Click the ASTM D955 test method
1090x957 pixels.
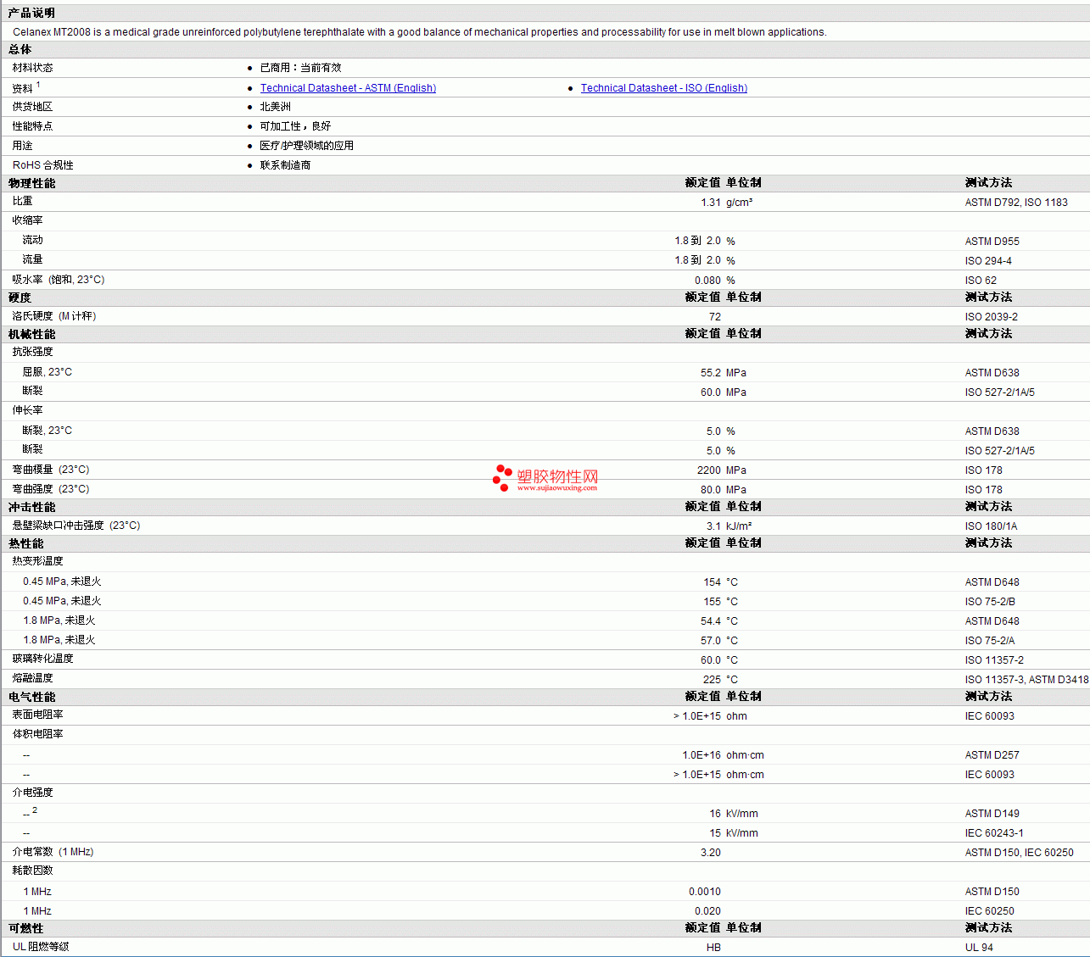[x=992, y=242]
